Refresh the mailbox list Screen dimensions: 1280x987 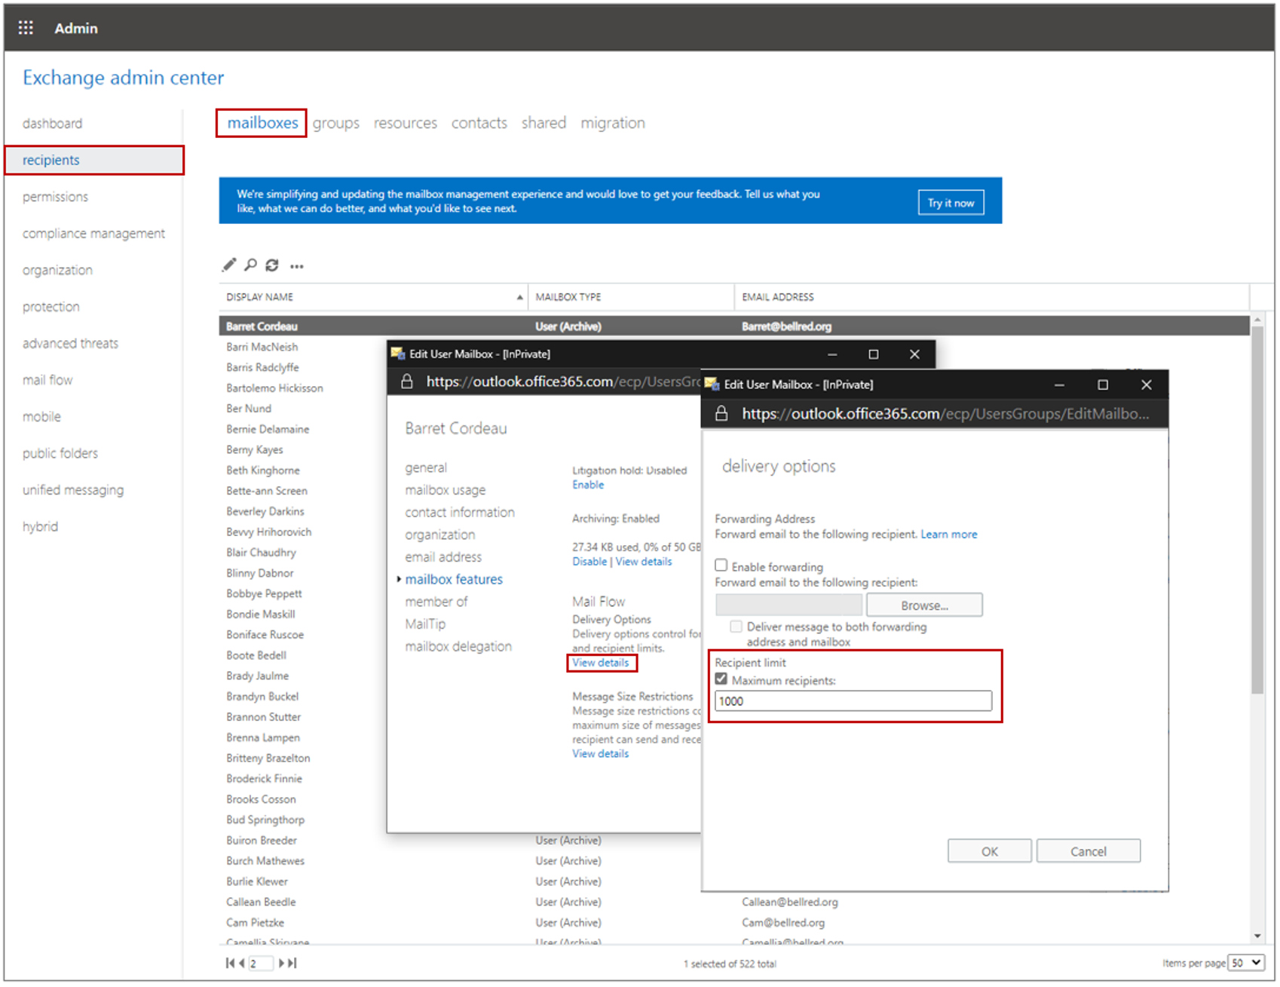coord(272,265)
